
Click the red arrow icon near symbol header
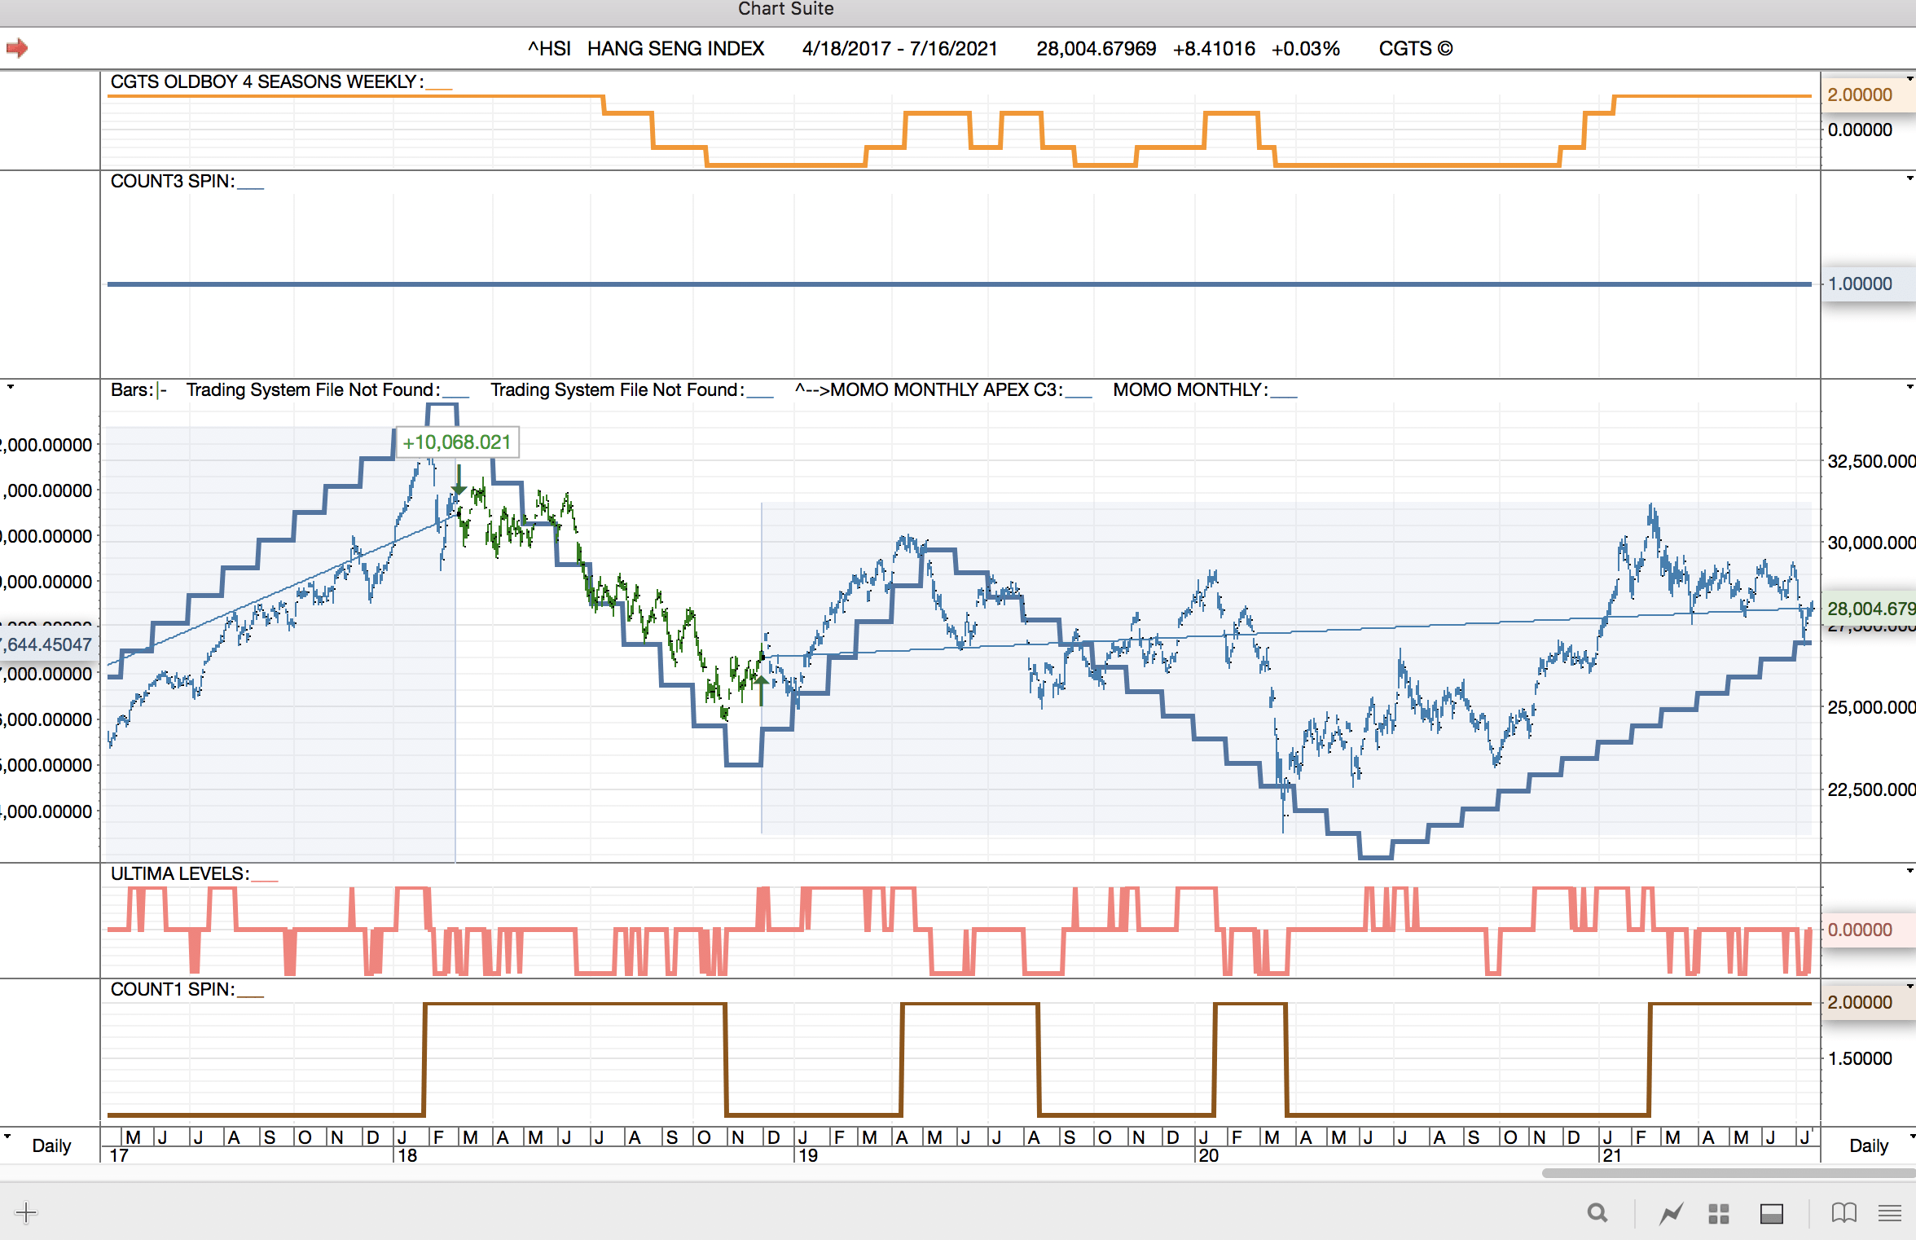pos(17,48)
